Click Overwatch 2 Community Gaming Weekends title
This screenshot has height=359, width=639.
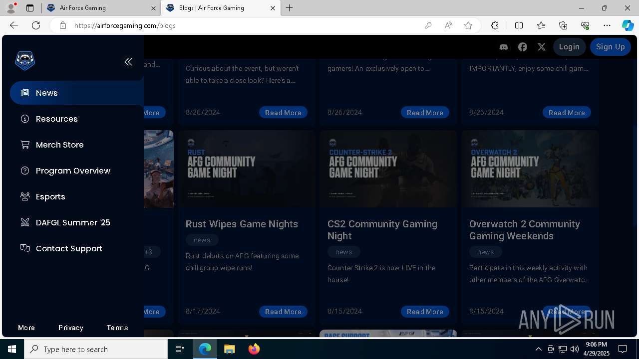click(525, 230)
